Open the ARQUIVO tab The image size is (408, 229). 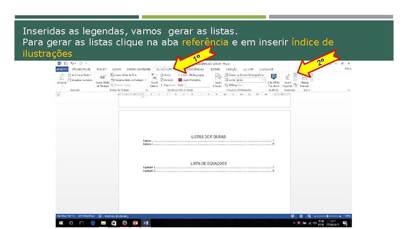tap(62, 69)
